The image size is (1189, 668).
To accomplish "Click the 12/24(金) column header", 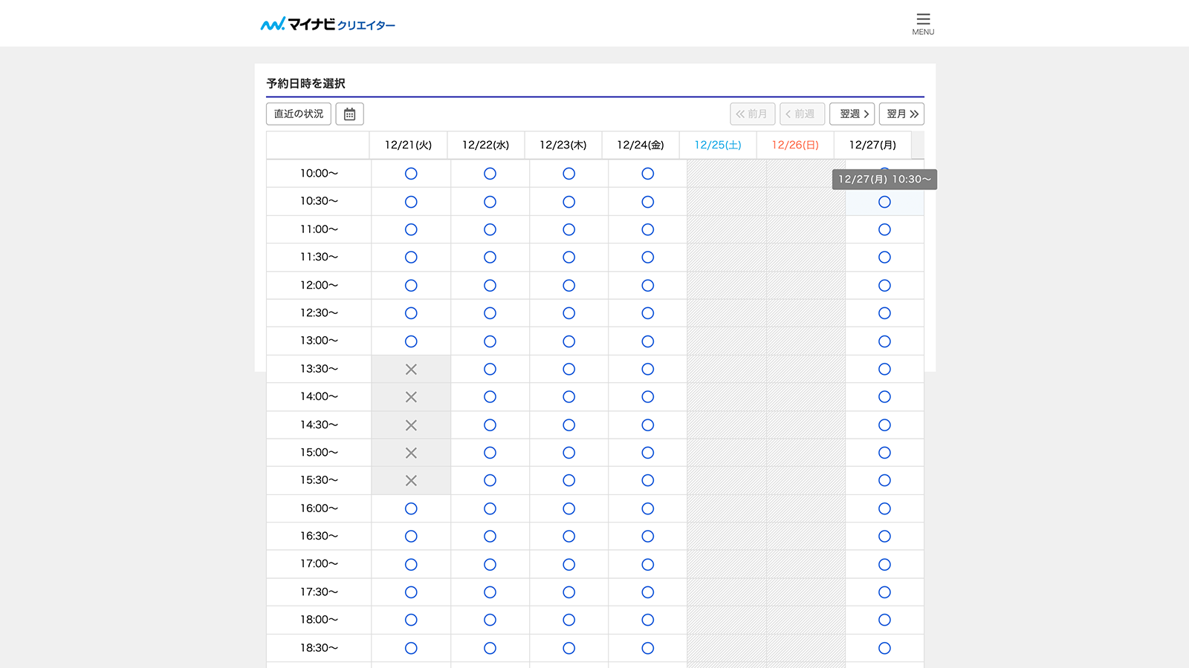I will [641, 145].
